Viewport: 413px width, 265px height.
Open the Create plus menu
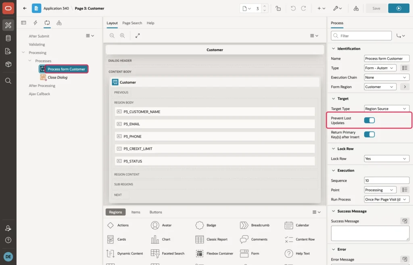click(x=321, y=8)
